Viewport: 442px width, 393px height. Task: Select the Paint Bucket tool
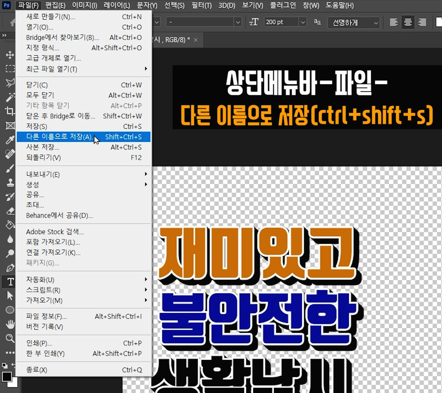[10, 225]
